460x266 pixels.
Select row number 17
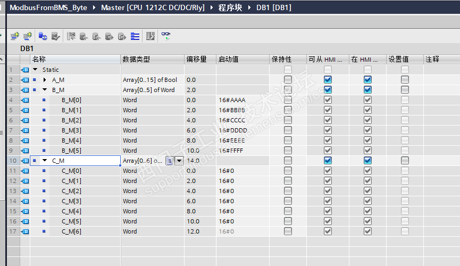(x=13, y=231)
